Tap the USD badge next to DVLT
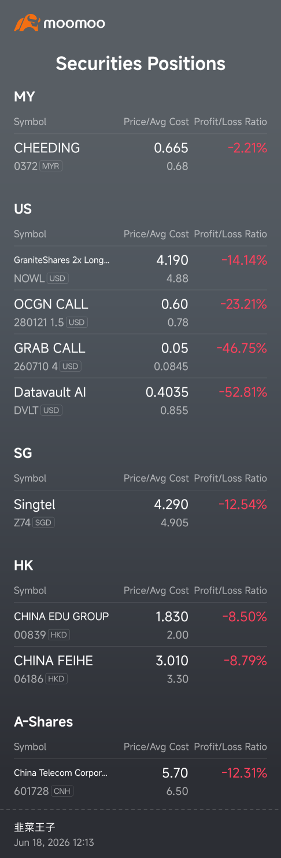 [x=51, y=410]
